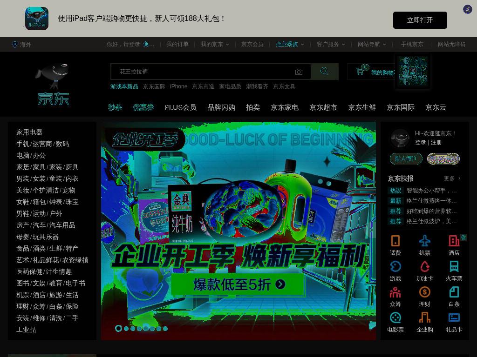The height and width of the screenshot is (357, 477).
Task: Open news item 好吃到爆的营养软
Action: (x=431, y=211)
